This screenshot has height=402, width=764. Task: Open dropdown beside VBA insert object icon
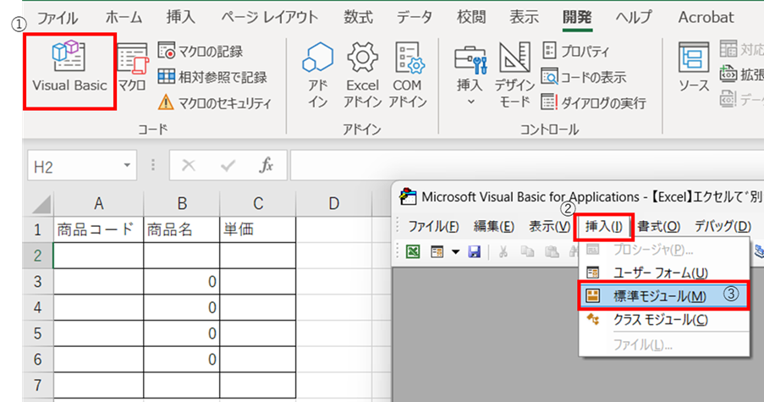[455, 251]
